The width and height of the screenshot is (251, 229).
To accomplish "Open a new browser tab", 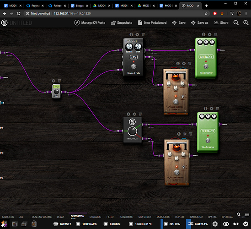I will [x=207, y=6].
